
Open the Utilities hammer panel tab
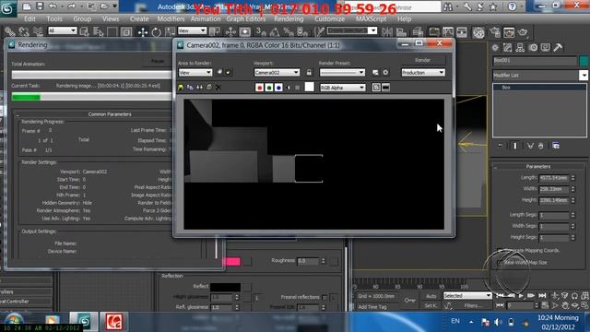coord(558,47)
